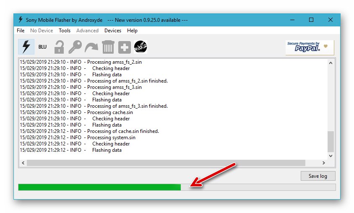Click the Sony Mobile Flasher title bar icon

[21, 20]
